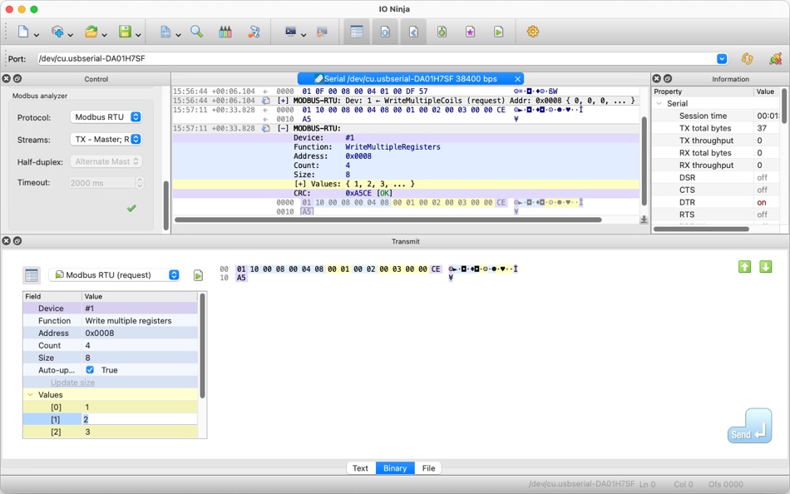Click the open port connect icon
The height and width of the screenshot is (494, 790).
[775, 59]
